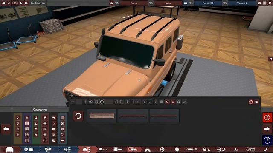
Task: Select bottom bulb icon in yellow lights column
Action: tap(18, 135)
